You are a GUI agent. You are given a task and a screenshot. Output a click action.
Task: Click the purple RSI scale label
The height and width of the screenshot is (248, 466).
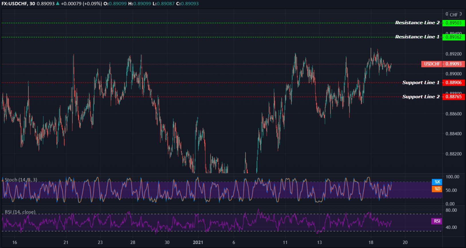(437, 221)
